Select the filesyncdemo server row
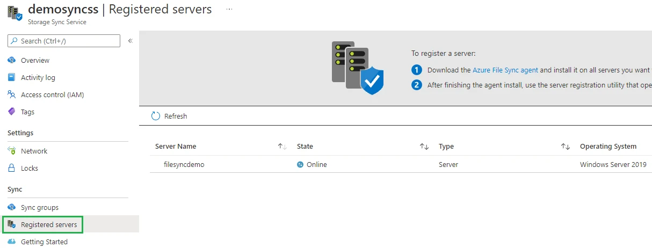The image size is (652, 248). 401,164
